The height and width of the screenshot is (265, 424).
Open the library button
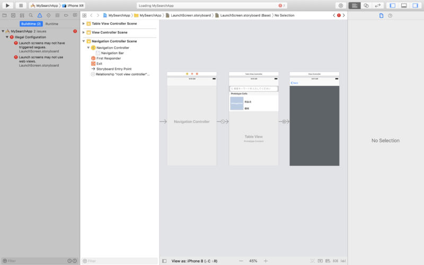341,5
